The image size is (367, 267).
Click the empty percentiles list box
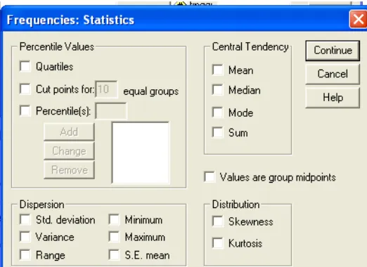(141, 153)
